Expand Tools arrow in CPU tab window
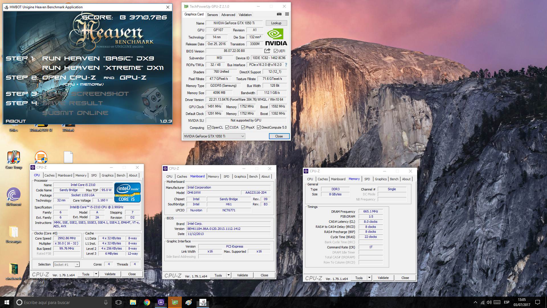Viewport: 547px width, 308px height. click(96, 274)
